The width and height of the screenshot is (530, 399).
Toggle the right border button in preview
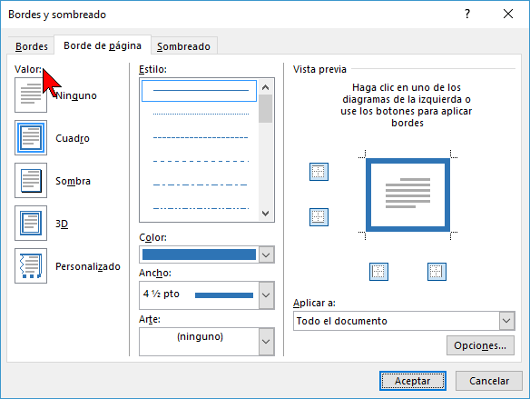(x=437, y=272)
